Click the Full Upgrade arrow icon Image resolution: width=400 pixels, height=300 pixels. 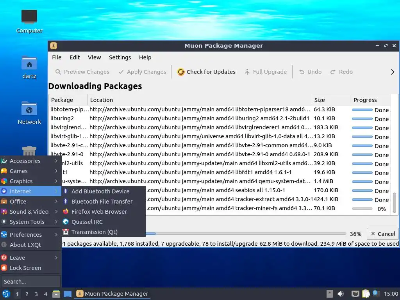pyautogui.click(x=247, y=72)
